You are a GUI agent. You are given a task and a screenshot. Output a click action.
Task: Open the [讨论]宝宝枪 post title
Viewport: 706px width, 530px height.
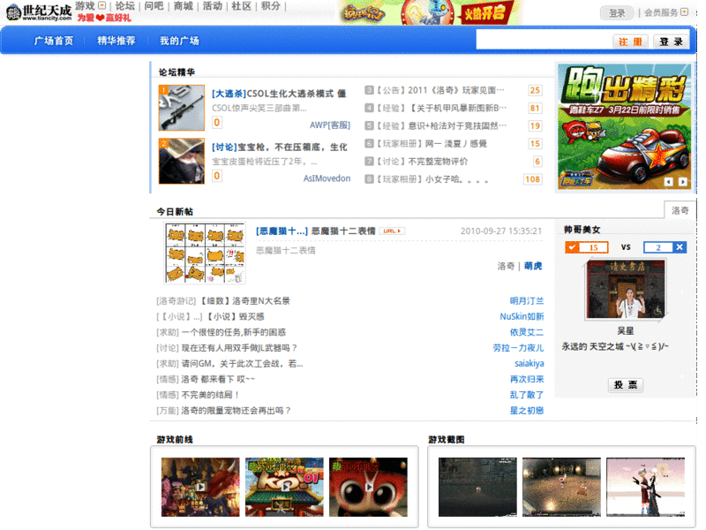pos(279,148)
